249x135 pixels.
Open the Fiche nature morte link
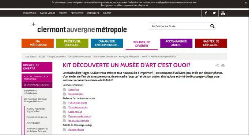point(78,103)
